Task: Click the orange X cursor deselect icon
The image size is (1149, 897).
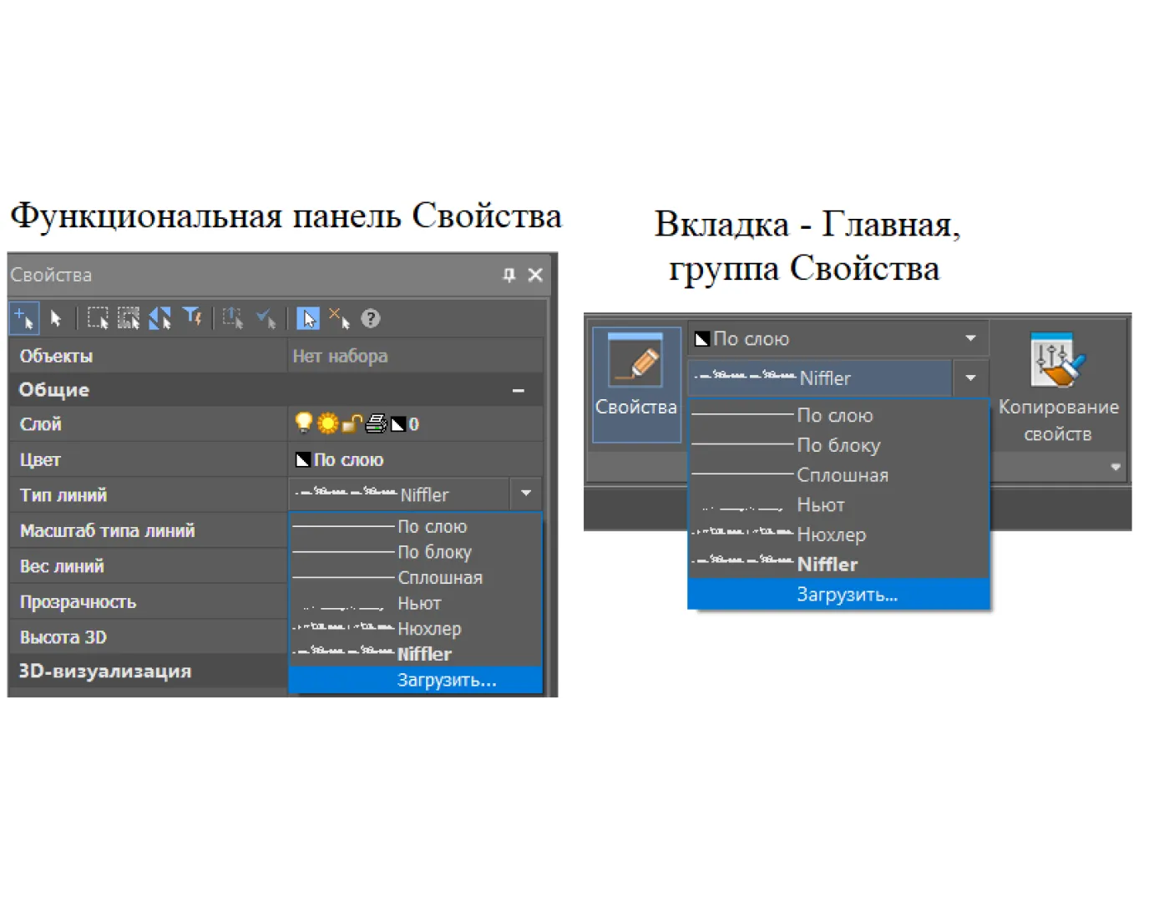Action: click(339, 318)
